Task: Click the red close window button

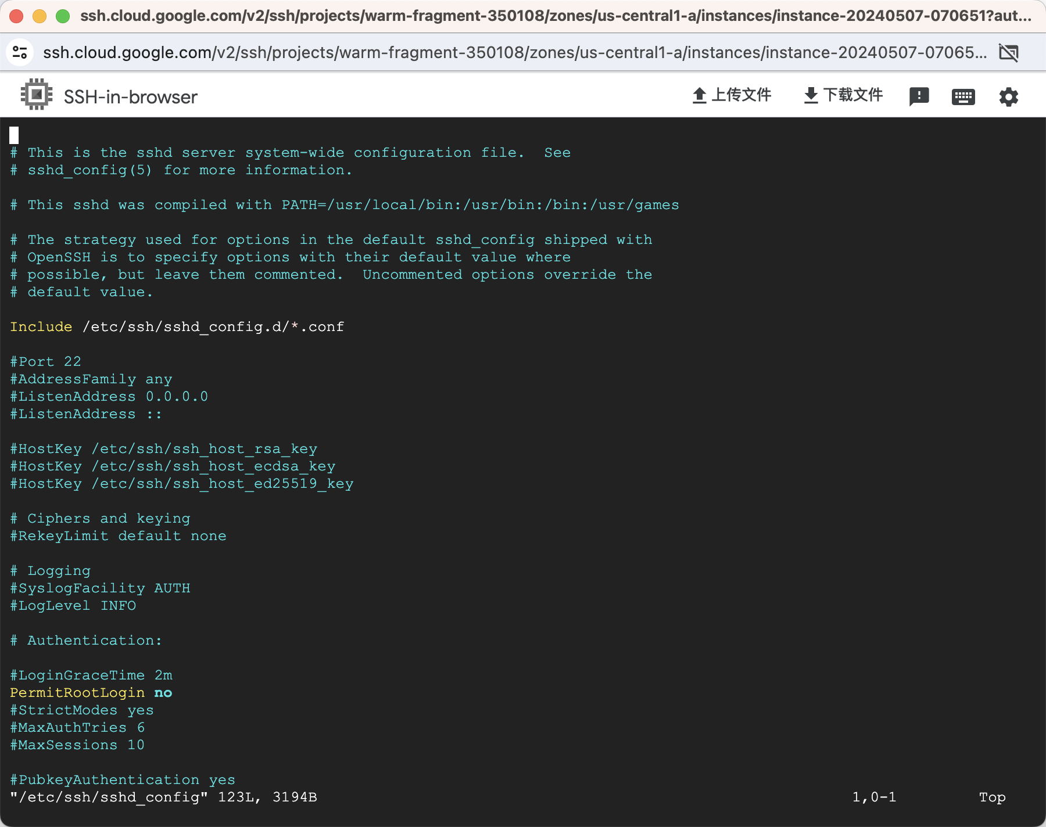Action: tap(16, 16)
